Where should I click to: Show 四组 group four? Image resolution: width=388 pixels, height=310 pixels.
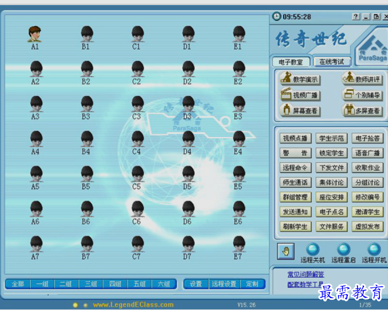coord(115,284)
